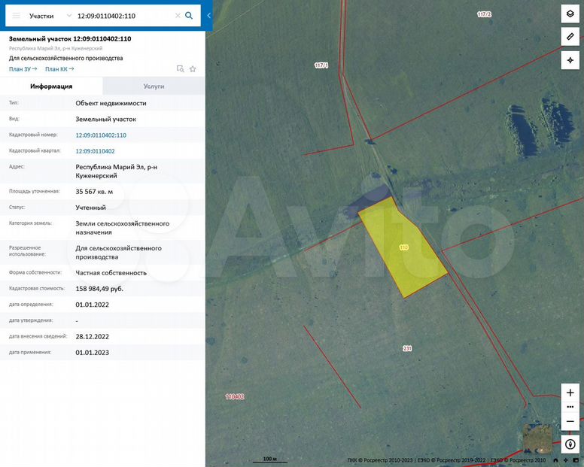This screenshot has width=584, height=467.
Task: Activate the measurement ruler tool
Action: pyautogui.click(x=570, y=37)
